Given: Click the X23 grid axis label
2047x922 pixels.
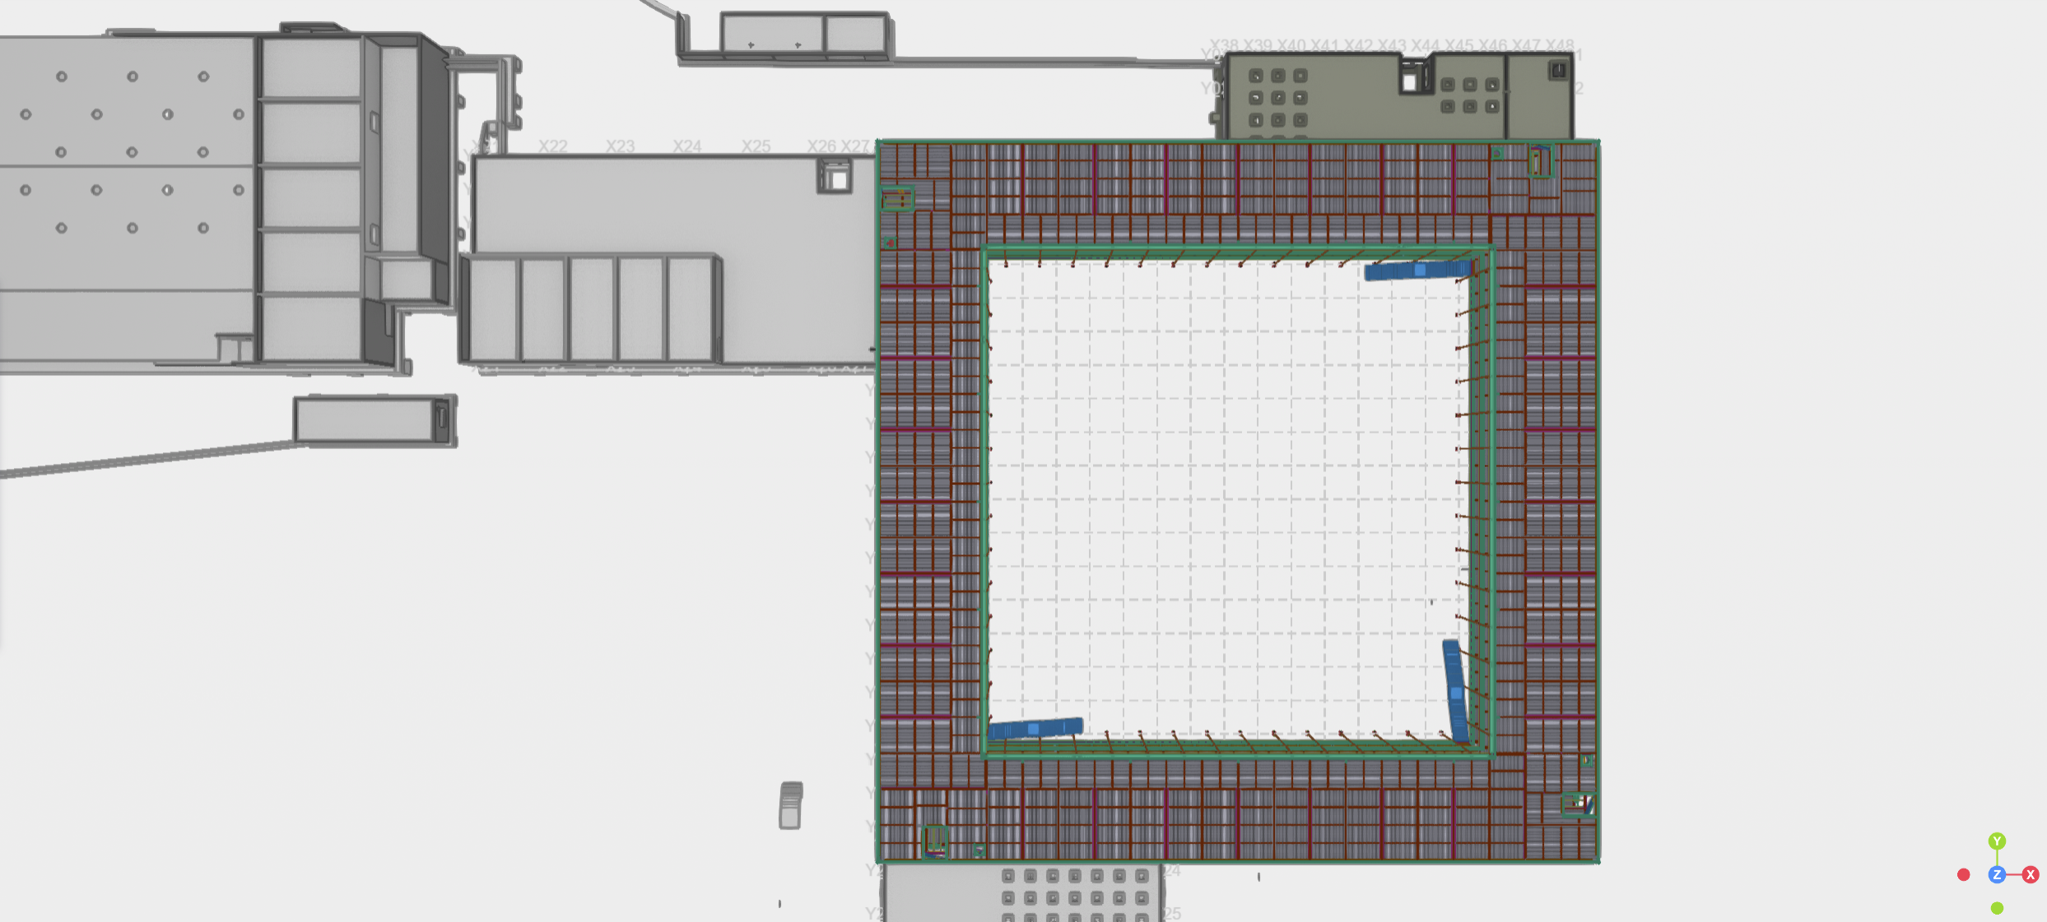Looking at the screenshot, I should [x=620, y=146].
